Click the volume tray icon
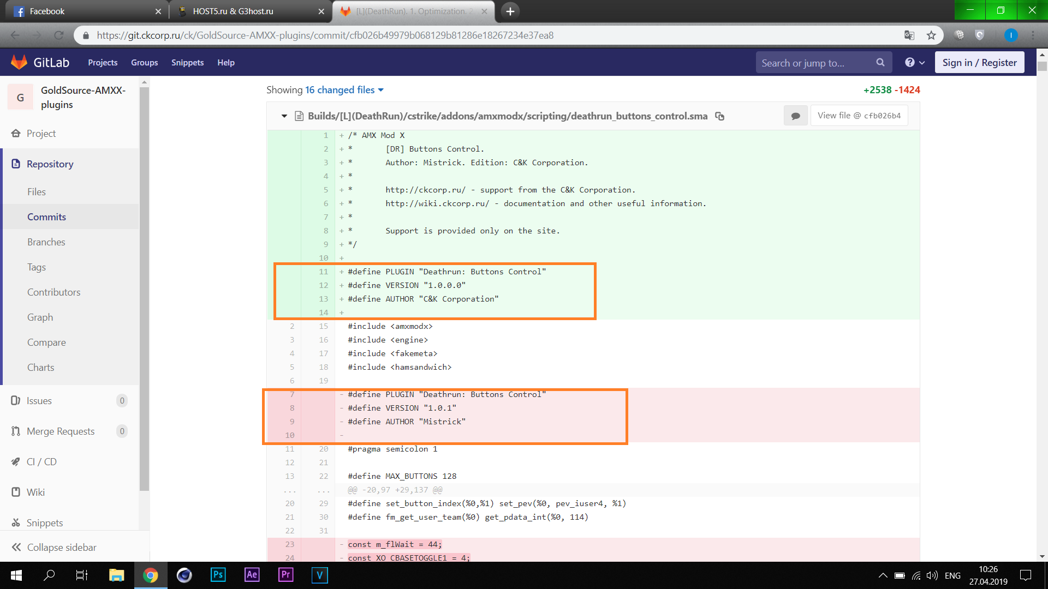The height and width of the screenshot is (589, 1048). [932, 575]
